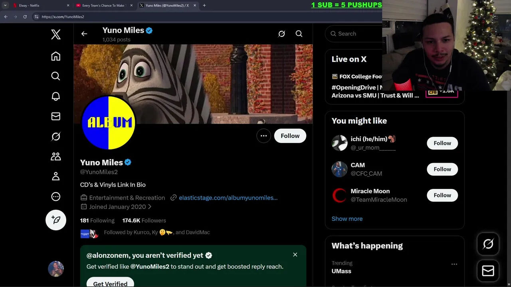Open elasticstage.com/albumyunomiles link
The width and height of the screenshot is (511, 287).
(x=228, y=198)
